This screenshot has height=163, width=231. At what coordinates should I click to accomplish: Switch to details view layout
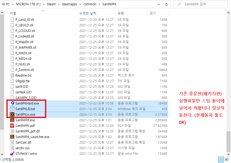[x=221, y=160]
